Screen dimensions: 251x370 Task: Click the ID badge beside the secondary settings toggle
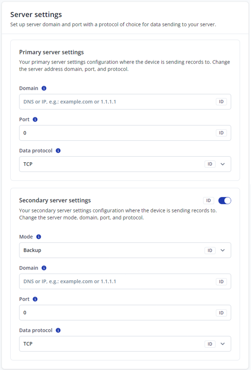click(208, 200)
